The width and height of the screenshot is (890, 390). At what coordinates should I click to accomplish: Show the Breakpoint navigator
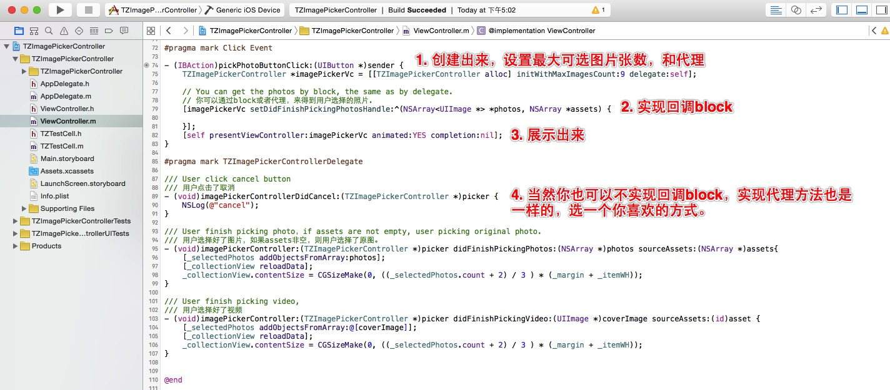click(109, 31)
